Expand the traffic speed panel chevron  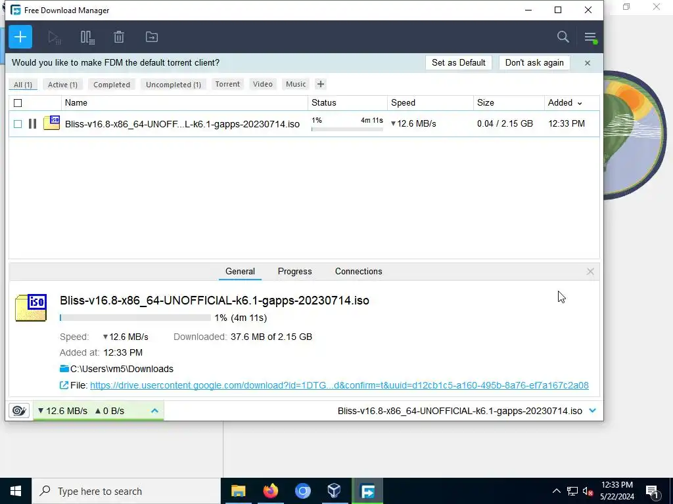tap(155, 411)
